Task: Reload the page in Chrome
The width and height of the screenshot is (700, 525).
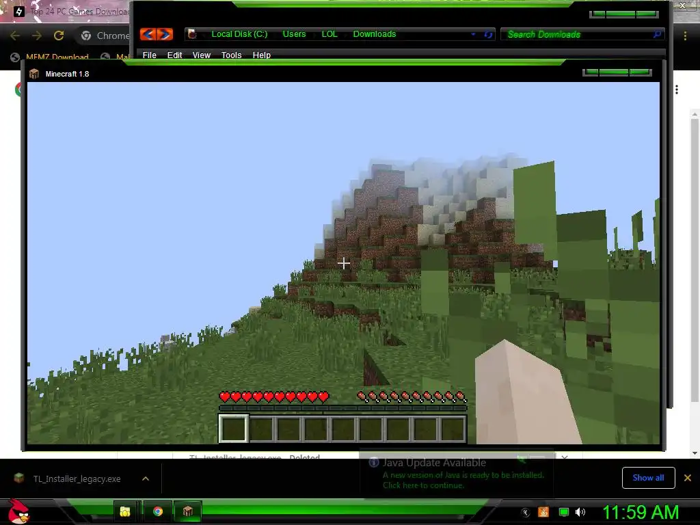Action: click(59, 36)
